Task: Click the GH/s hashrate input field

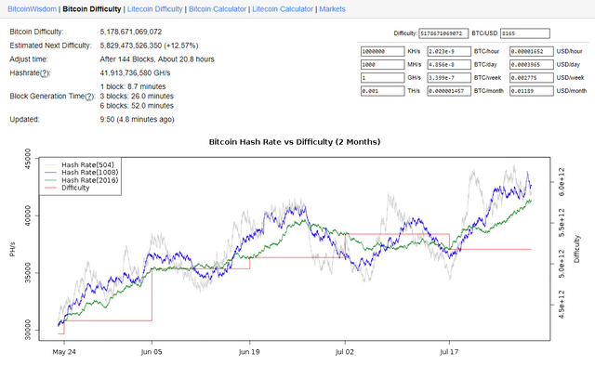Action: point(382,78)
